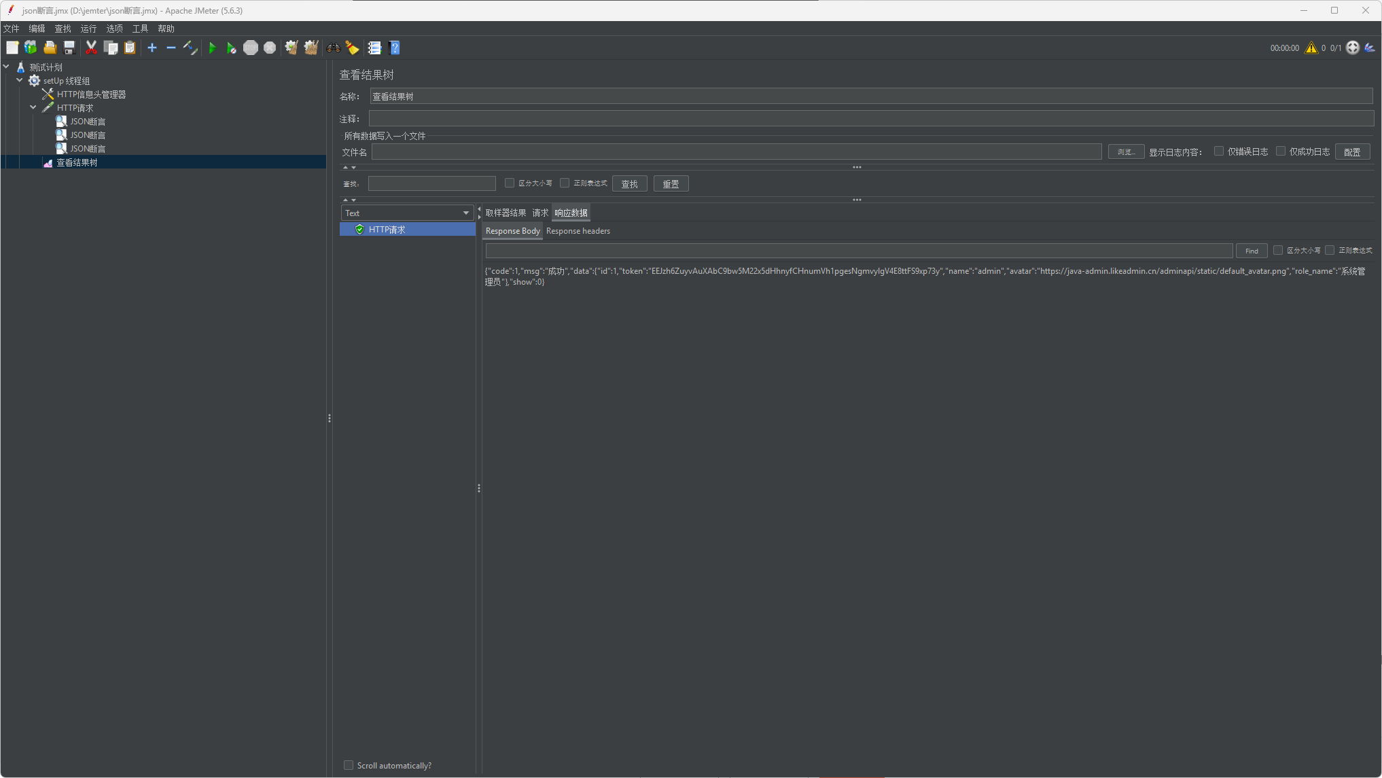Image resolution: width=1382 pixels, height=778 pixels.
Task: Collapse the setUp 线程组 node
Action: [20, 80]
